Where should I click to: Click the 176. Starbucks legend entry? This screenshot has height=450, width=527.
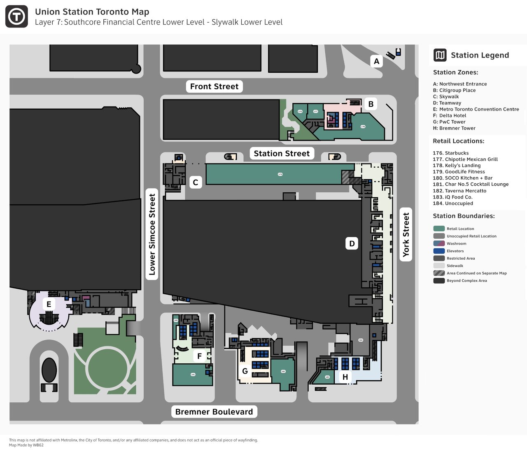pos(450,153)
